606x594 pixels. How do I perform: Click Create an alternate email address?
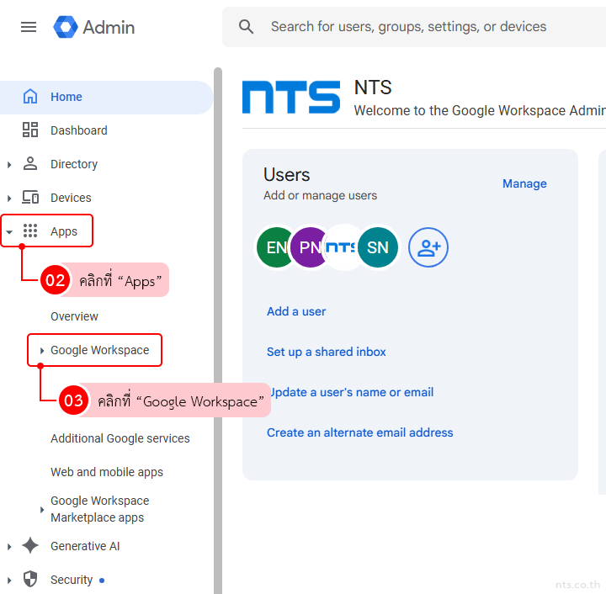tap(360, 432)
